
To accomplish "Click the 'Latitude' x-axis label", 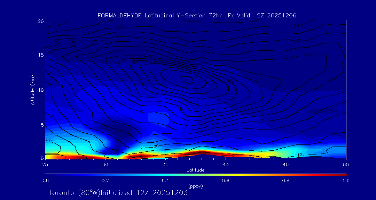I will pos(195,170).
